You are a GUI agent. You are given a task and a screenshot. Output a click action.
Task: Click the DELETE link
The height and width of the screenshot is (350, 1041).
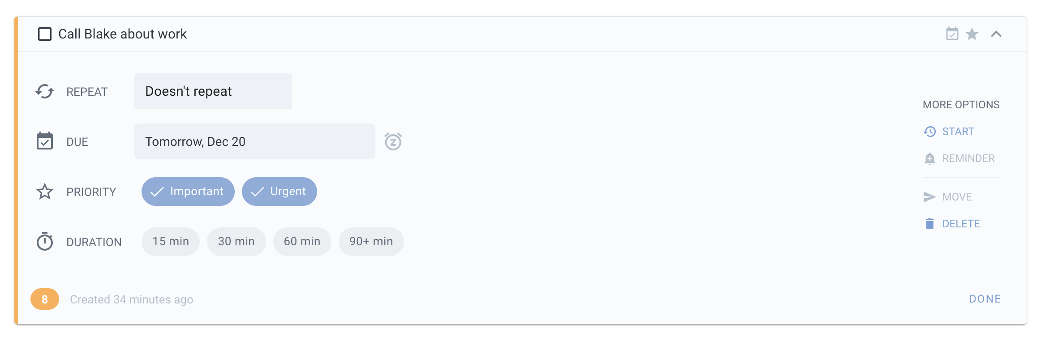pyautogui.click(x=960, y=223)
